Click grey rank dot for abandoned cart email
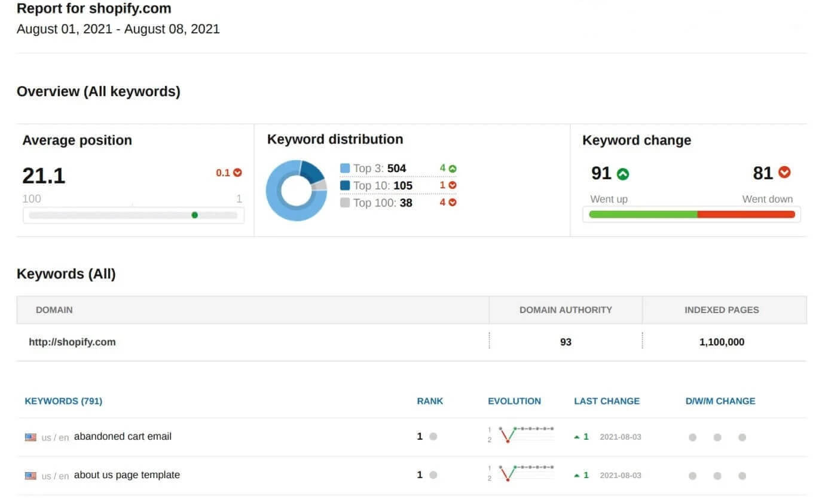 433,437
